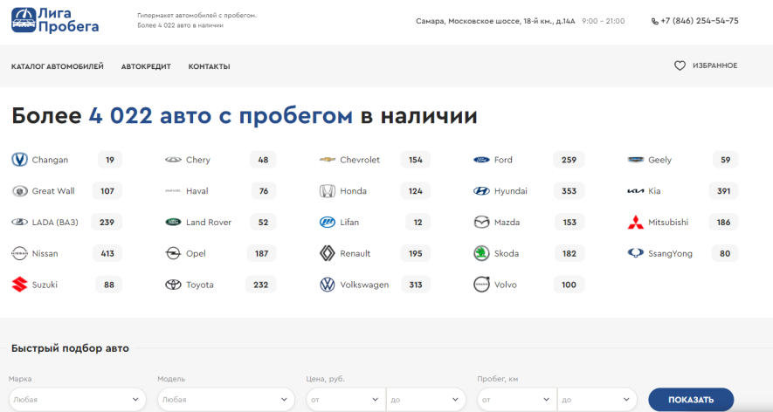Click the Geely count badge 59
This screenshot has width=773, height=412.
click(x=726, y=160)
